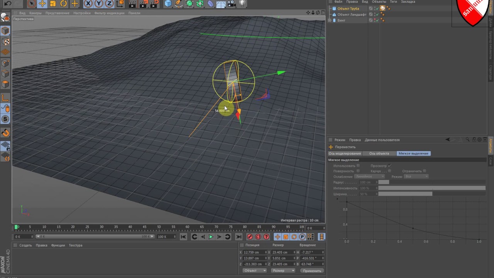The width and height of the screenshot is (494, 278).
Task: Click the keyframe selection question-mark icon
Action: coord(266,237)
